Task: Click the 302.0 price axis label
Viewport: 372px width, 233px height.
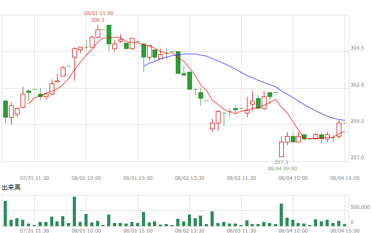Action: click(x=357, y=85)
